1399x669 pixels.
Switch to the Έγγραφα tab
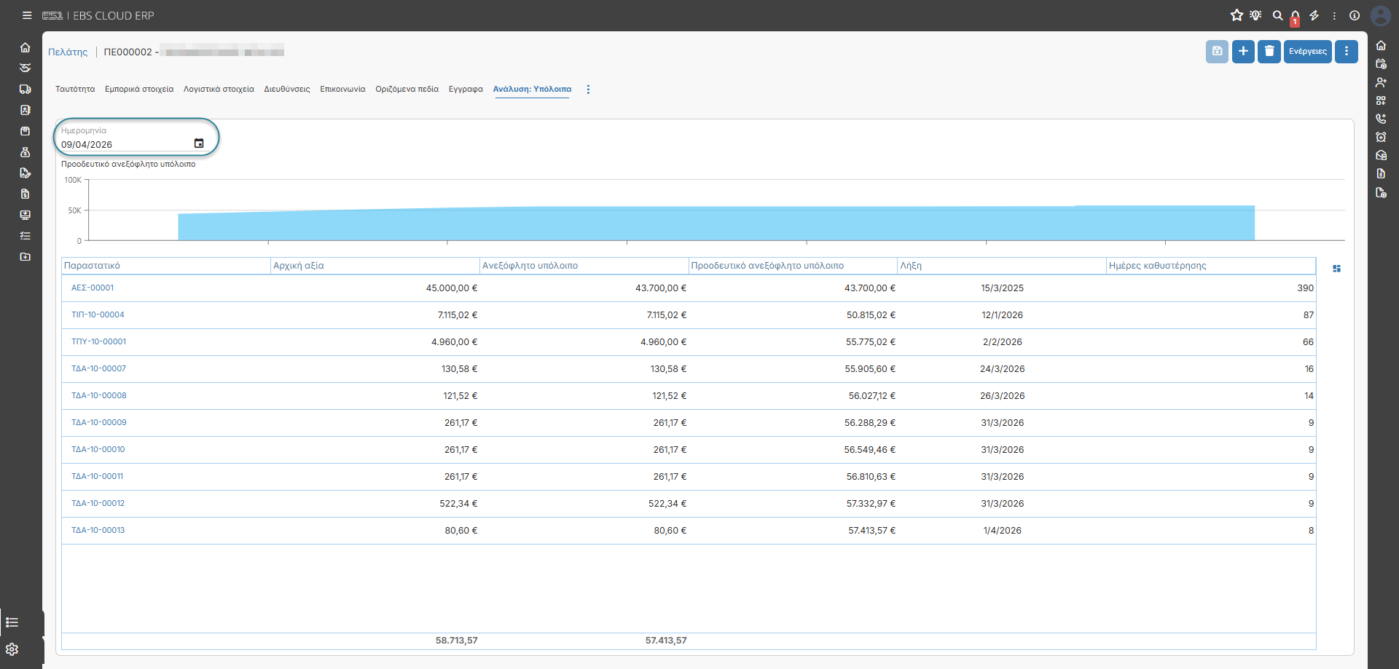(466, 90)
